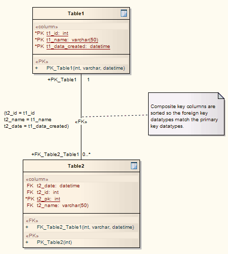This screenshot has height=254, width=228.
Task: Click the +PK_Table1 role label
Action: point(62,80)
